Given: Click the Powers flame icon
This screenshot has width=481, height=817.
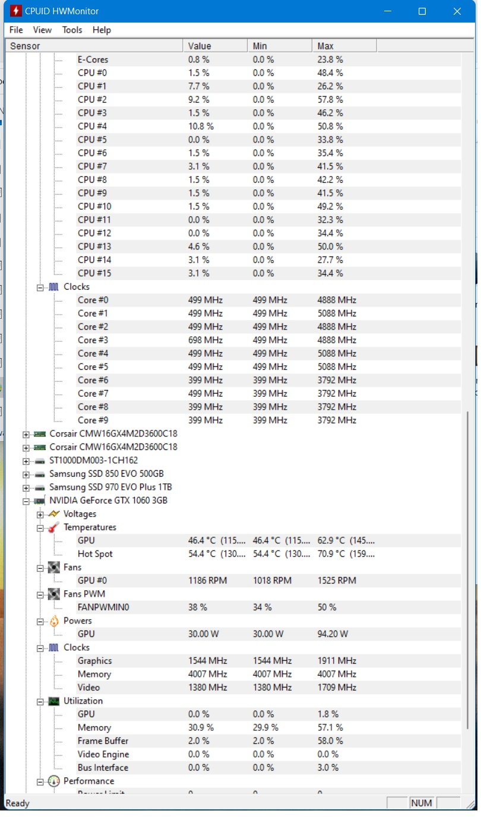Looking at the screenshot, I should coord(53,621).
